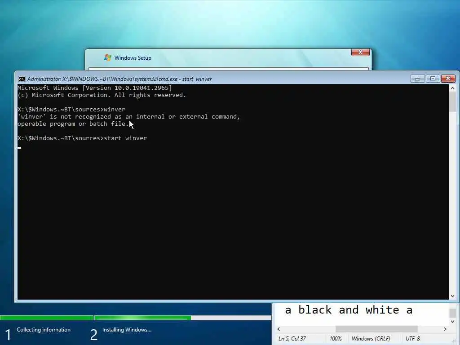Click the Notepad horizontal scroll right arrow
The image size is (460, 345).
point(445,329)
